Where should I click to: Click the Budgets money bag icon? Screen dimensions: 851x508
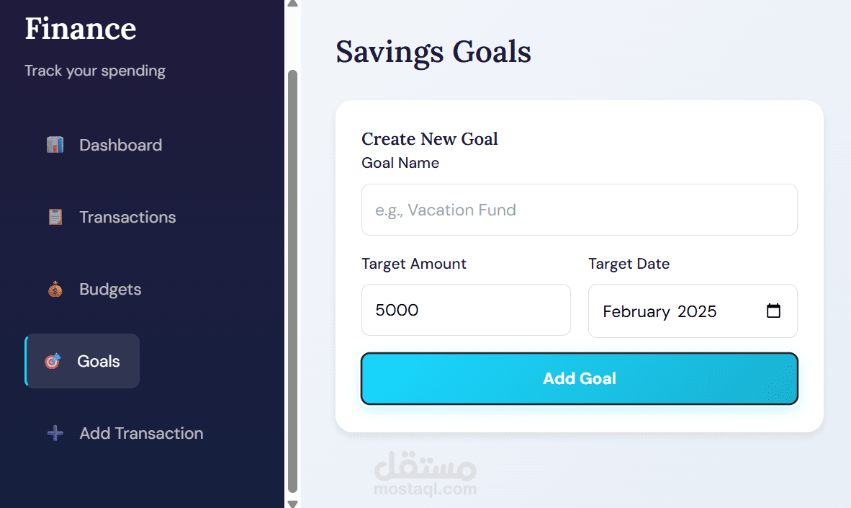coord(55,290)
